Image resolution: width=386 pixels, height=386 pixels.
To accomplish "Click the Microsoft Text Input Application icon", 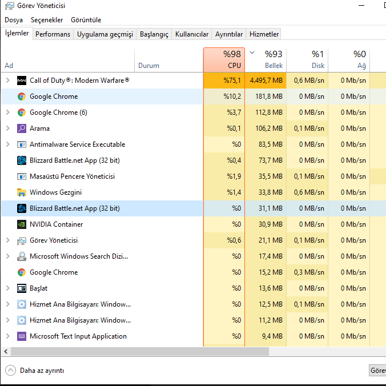I will click(22, 336).
